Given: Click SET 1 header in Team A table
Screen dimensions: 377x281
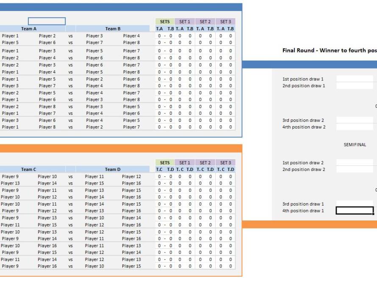Looking at the screenshot, I should click(185, 22).
